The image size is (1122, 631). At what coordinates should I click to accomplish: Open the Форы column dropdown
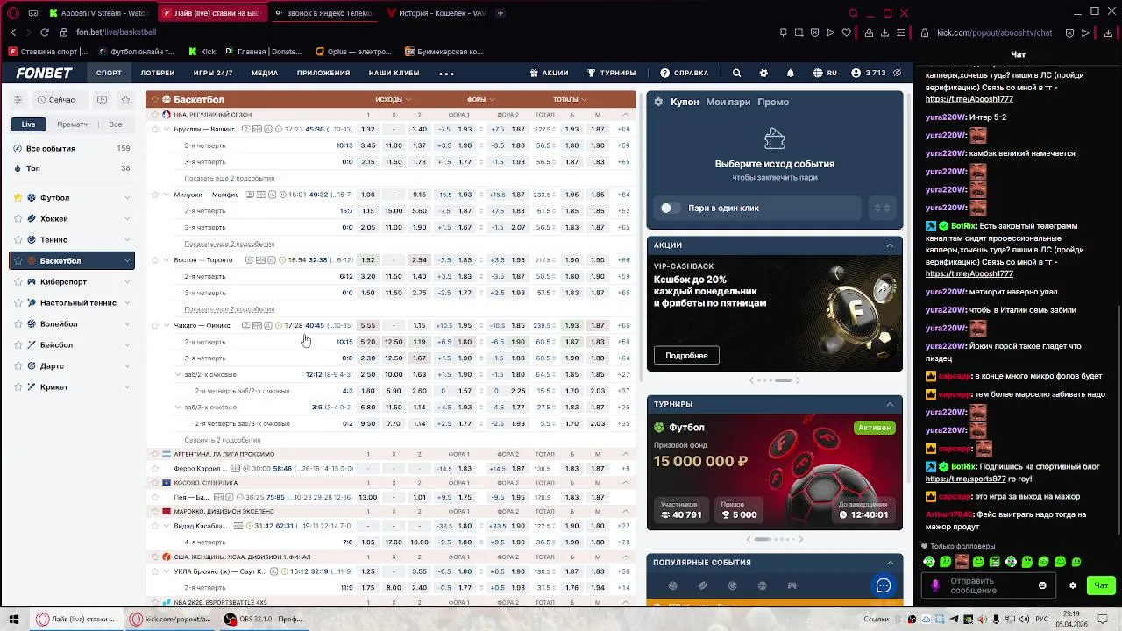point(481,100)
